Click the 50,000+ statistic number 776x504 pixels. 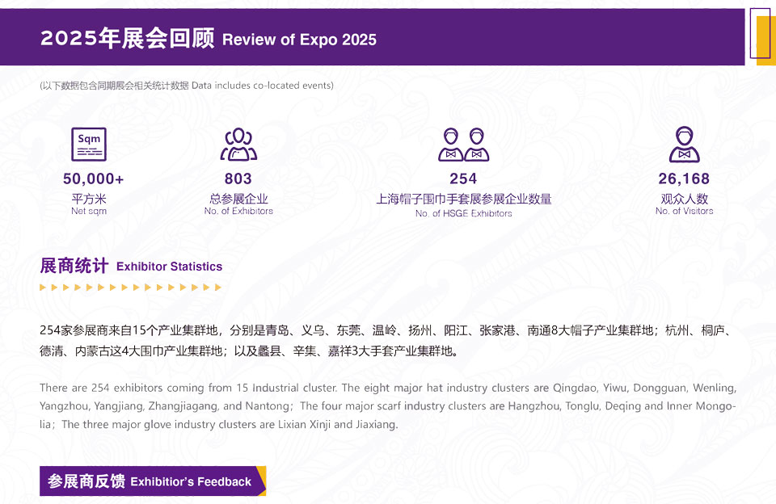click(x=93, y=178)
